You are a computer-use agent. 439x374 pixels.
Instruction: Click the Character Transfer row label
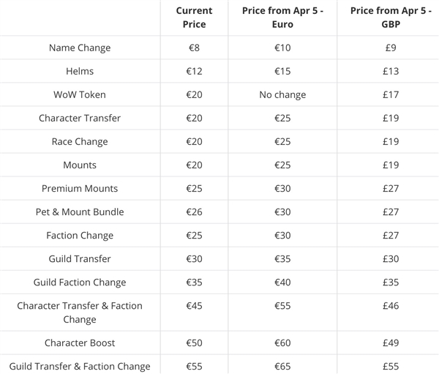(80, 118)
